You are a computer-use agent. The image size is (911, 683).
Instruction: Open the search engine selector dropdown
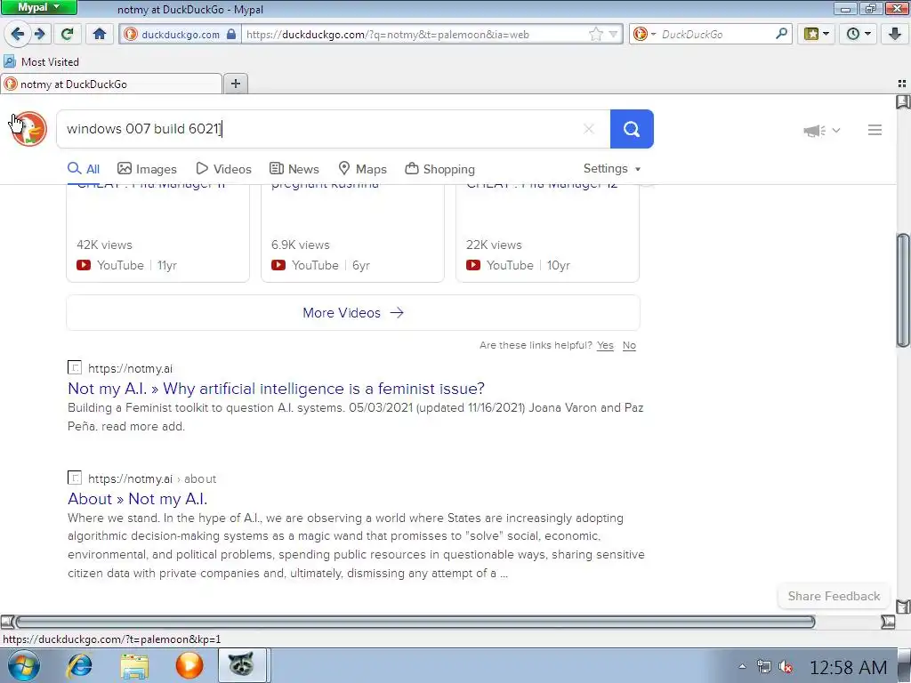(x=644, y=35)
